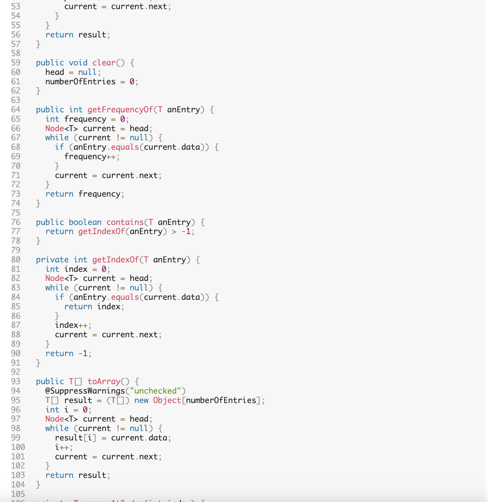Image resolution: width=488 pixels, height=502 pixels.
Task: Click 'Node<T>' type on line 66
Action: (x=62, y=128)
